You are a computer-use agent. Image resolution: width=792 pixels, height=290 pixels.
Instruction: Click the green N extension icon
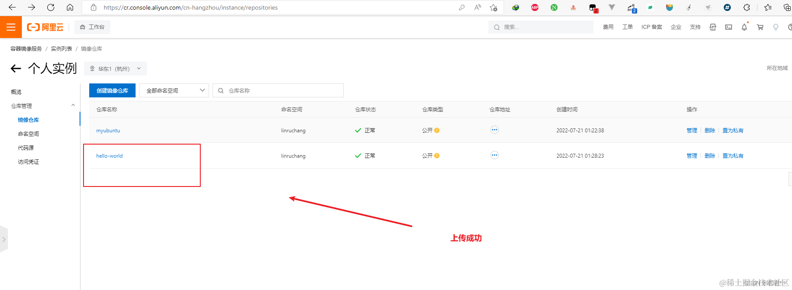[x=554, y=7]
